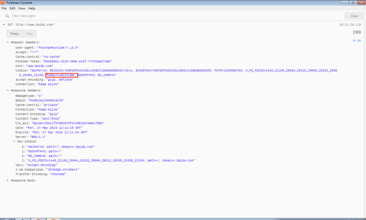Click the timestamp 20:11:36.138

350,25
